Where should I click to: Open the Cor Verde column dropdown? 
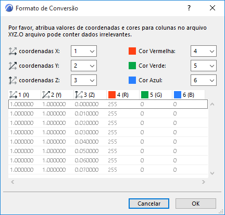tap(204, 66)
